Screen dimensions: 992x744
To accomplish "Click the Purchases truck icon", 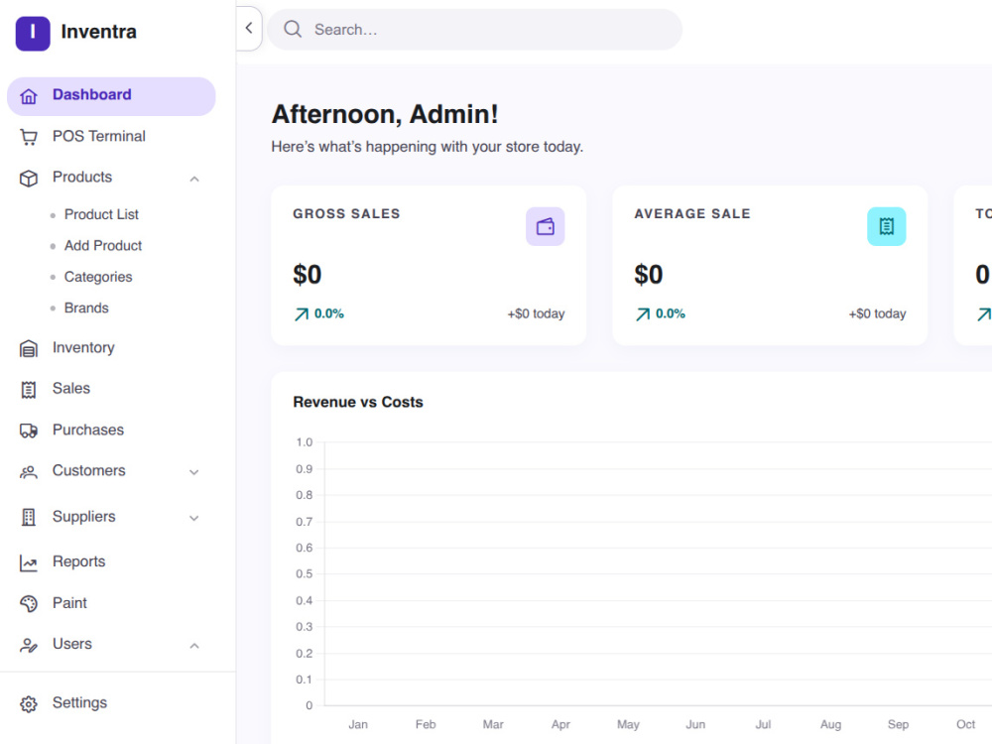I will coord(29,431).
